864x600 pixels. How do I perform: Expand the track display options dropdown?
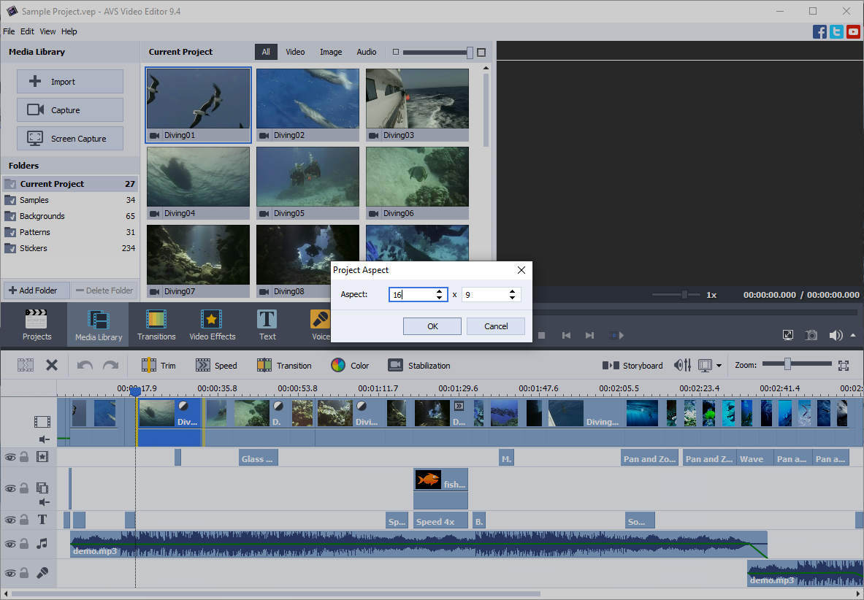pos(718,365)
